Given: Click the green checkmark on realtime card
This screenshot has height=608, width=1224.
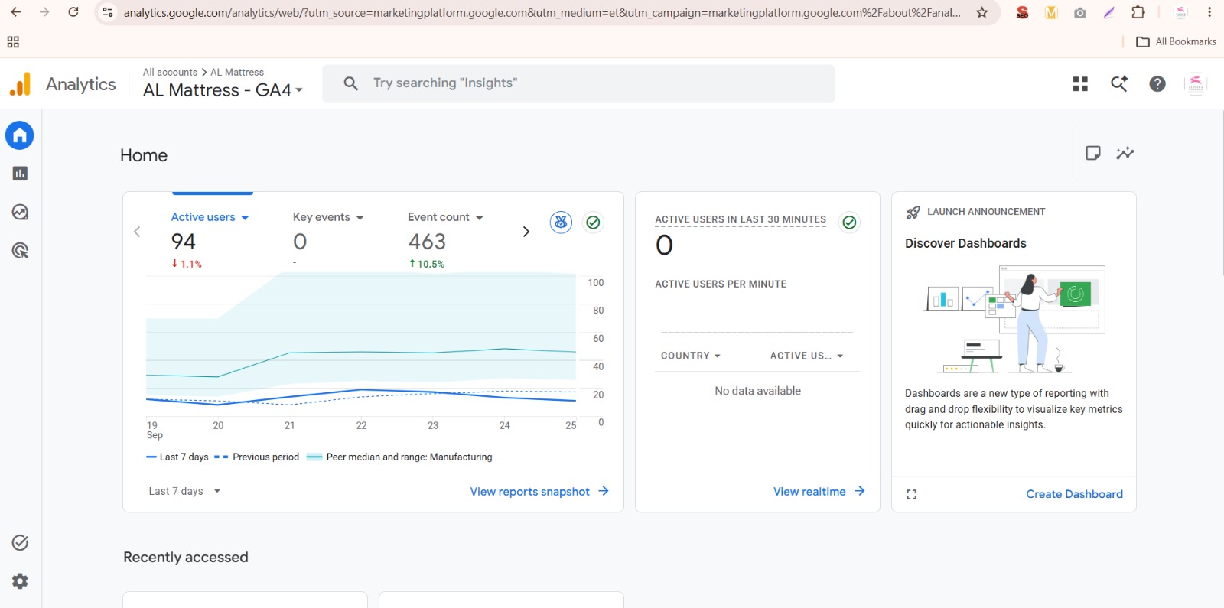Looking at the screenshot, I should [849, 223].
